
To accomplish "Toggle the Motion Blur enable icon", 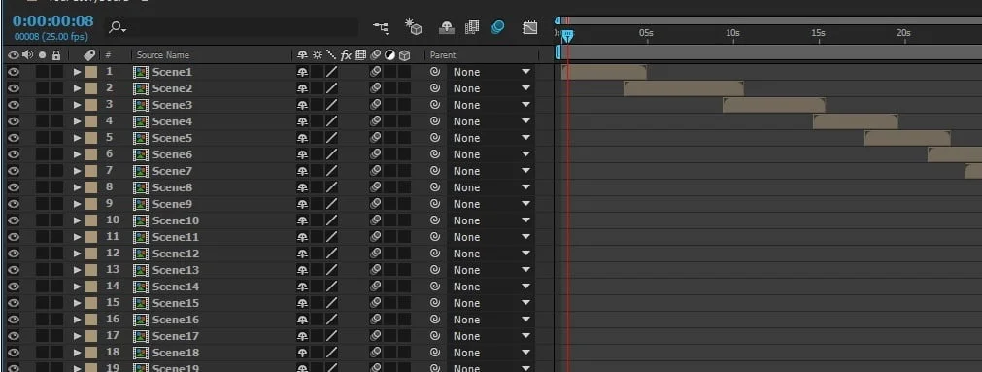I will [x=497, y=27].
